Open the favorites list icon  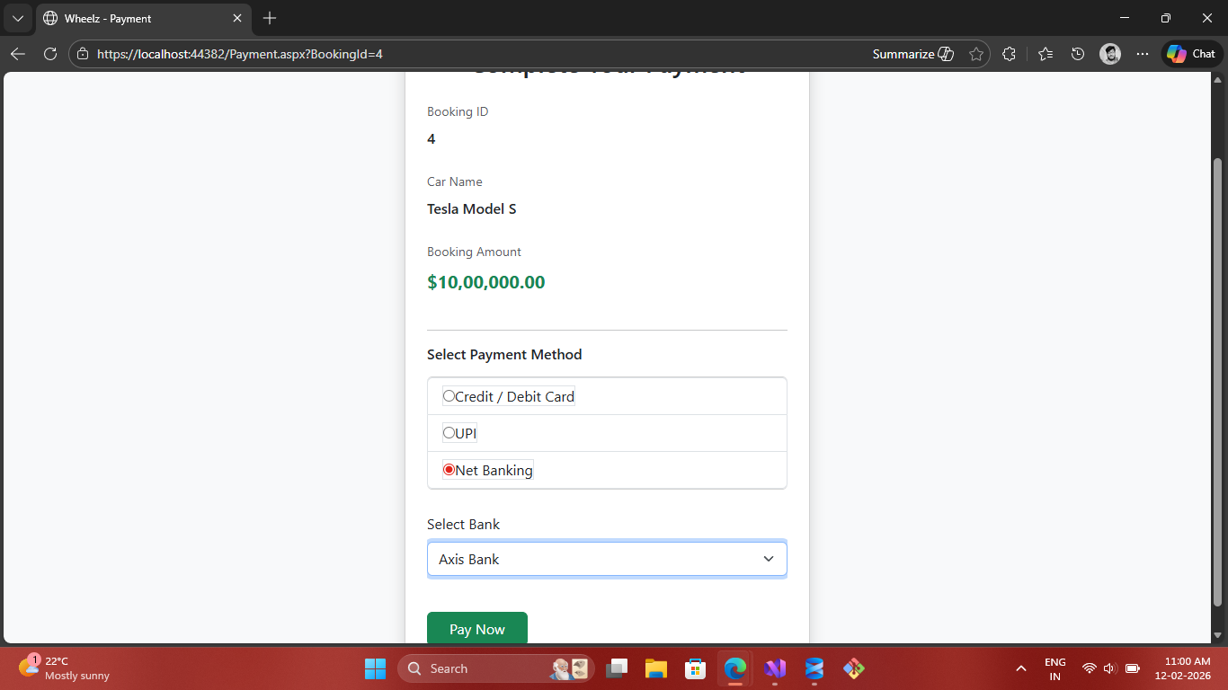pyautogui.click(x=1045, y=54)
